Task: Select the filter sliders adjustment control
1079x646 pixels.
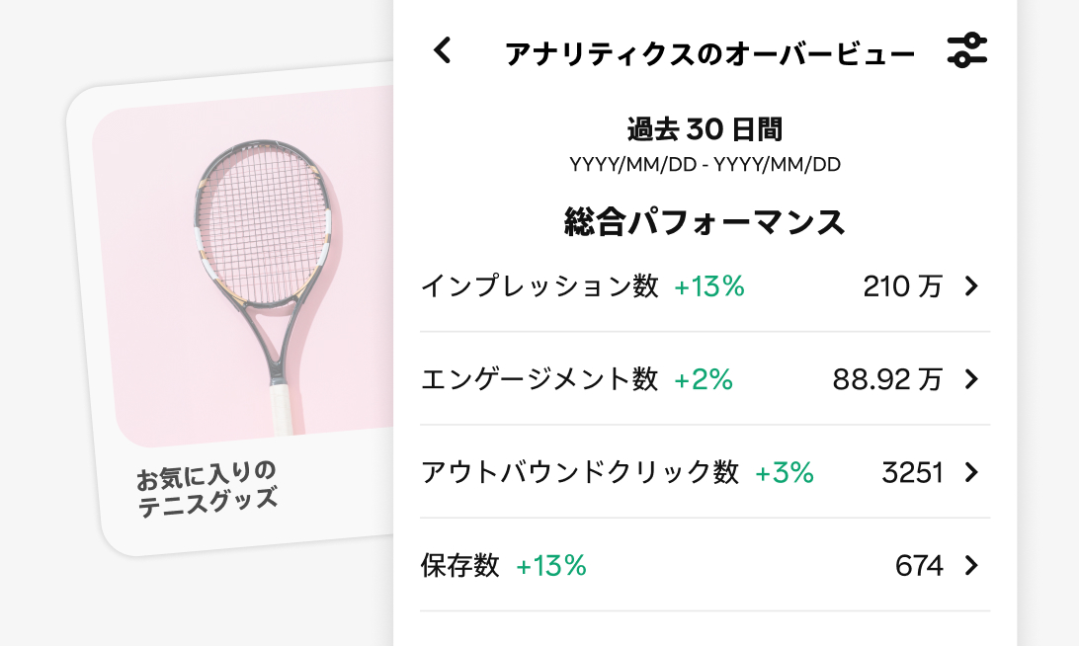Action: pyautogui.click(x=966, y=50)
